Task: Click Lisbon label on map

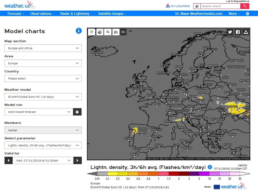Action: (x=129, y=138)
